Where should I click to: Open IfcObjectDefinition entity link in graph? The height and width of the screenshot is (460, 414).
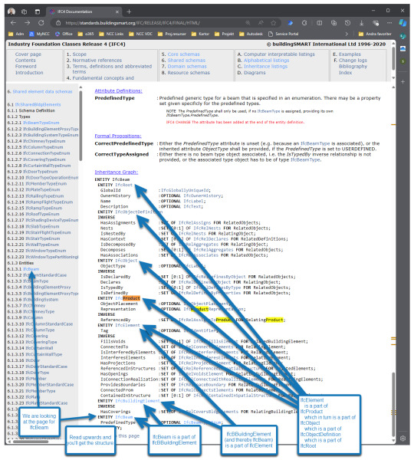click(x=139, y=212)
